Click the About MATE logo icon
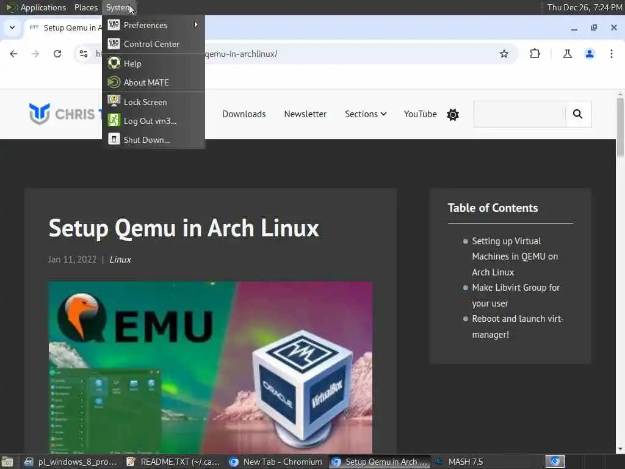The height and width of the screenshot is (469, 625). [x=114, y=82]
